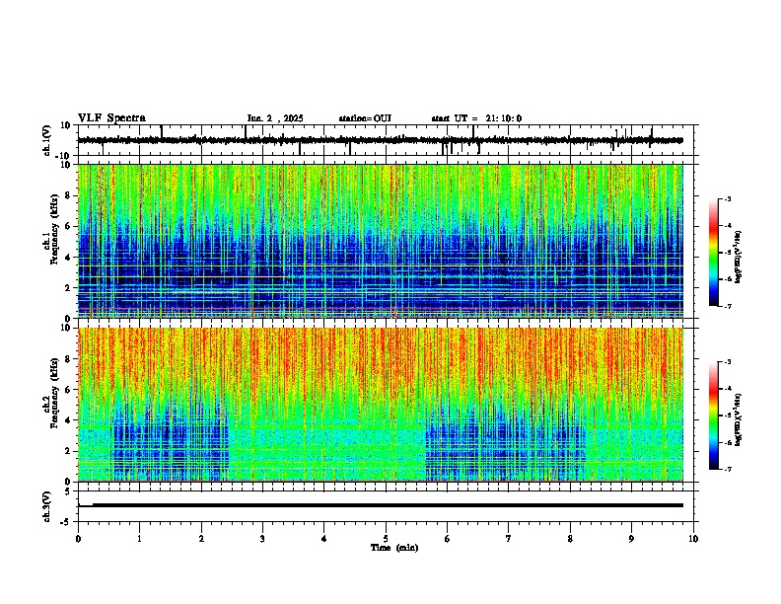The height and width of the screenshot is (604, 781).
Task: Click the ch.2 color bar log(PSD) label
Action: point(739,419)
